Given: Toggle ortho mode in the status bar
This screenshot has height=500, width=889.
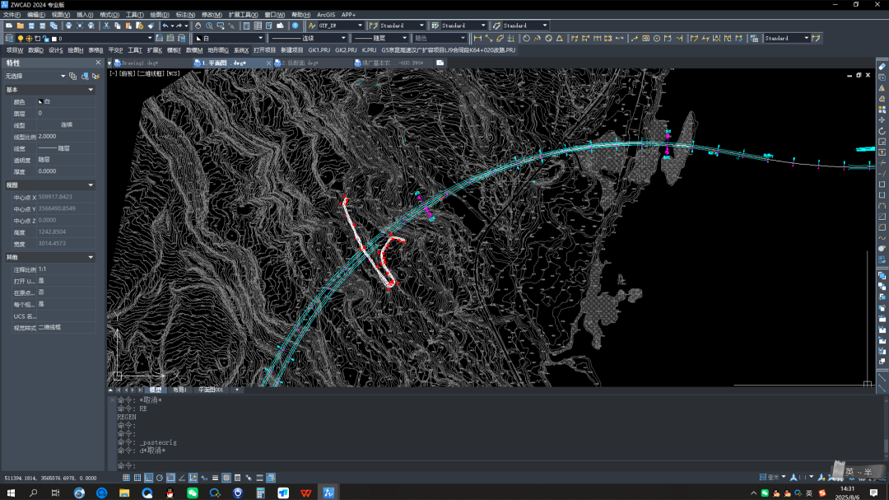Looking at the screenshot, I should 148,478.
